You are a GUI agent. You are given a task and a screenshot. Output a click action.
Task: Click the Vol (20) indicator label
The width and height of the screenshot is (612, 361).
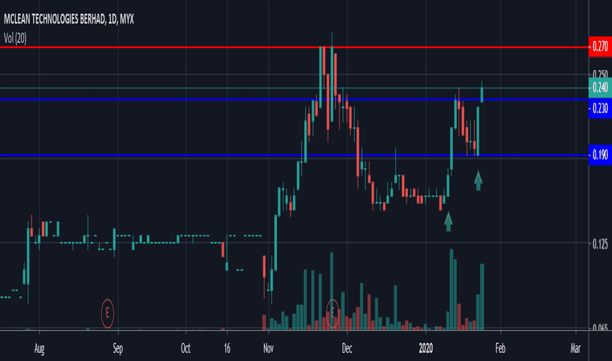click(x=15, y=38)
